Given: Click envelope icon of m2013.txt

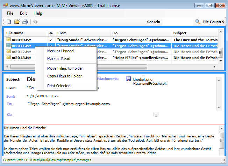Looking at the screenshot, I should (x=8, y=57).
